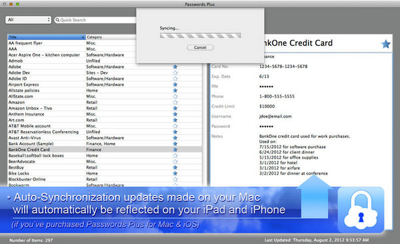The height and width of the screenshot is (244, 400).
Task: Select the Bank Account (Sample) entry
Action: (x=31, y=144)
